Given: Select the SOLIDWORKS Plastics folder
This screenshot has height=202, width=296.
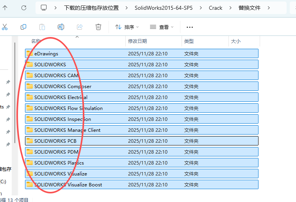Looking at the screenshot, I should click(x=142, y=163).
